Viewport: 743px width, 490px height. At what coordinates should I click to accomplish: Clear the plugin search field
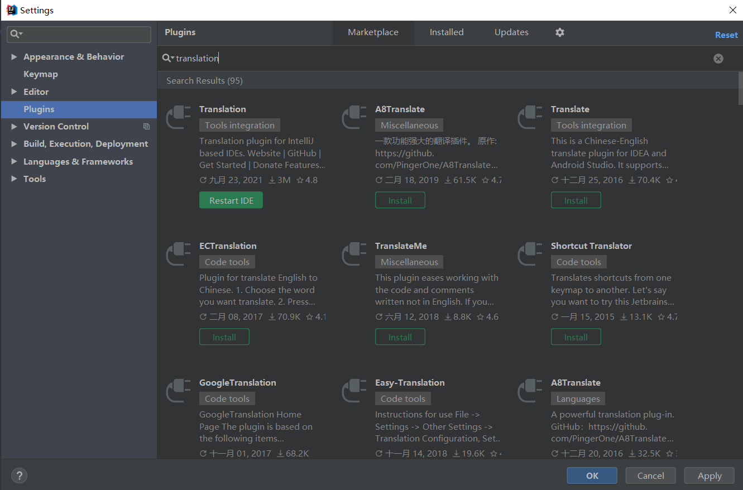(718, 59)
